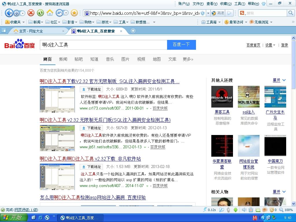Click the 登录 link

click(x=284, y=45)
